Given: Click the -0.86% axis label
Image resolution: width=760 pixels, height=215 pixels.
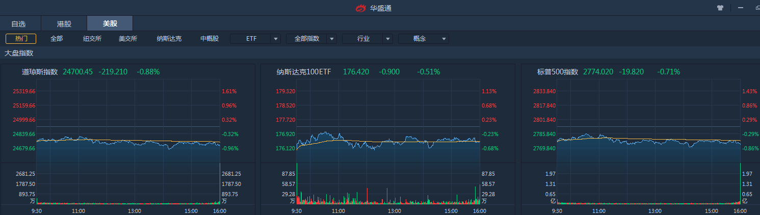Looking at the screenshot, I should [x=750, y=149].
